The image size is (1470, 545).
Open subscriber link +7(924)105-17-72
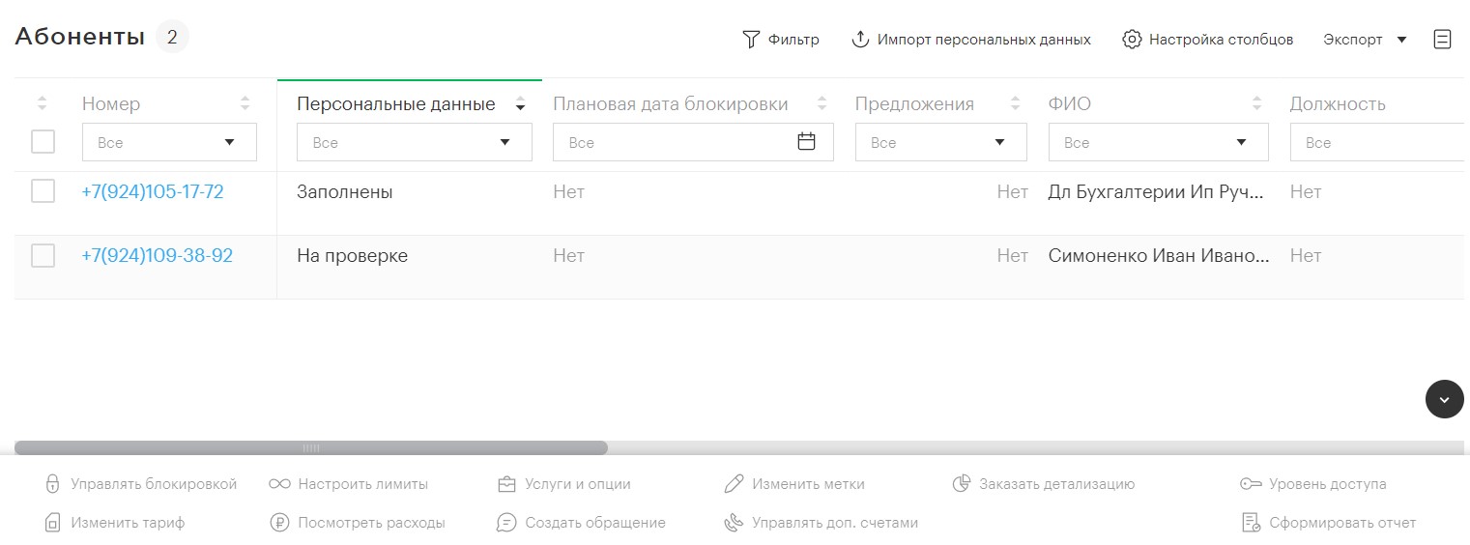153,191
